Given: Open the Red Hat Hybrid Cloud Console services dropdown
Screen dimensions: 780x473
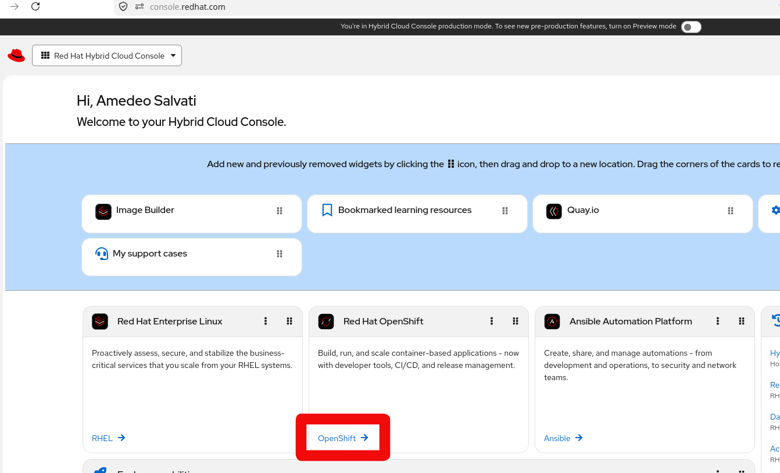Looking at the screenshot, I should coord(107,56).
